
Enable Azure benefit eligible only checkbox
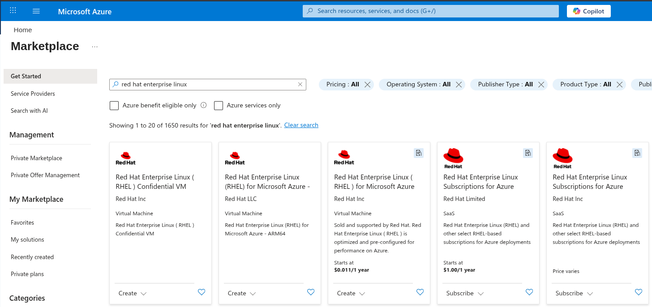(x=114, y=106)
